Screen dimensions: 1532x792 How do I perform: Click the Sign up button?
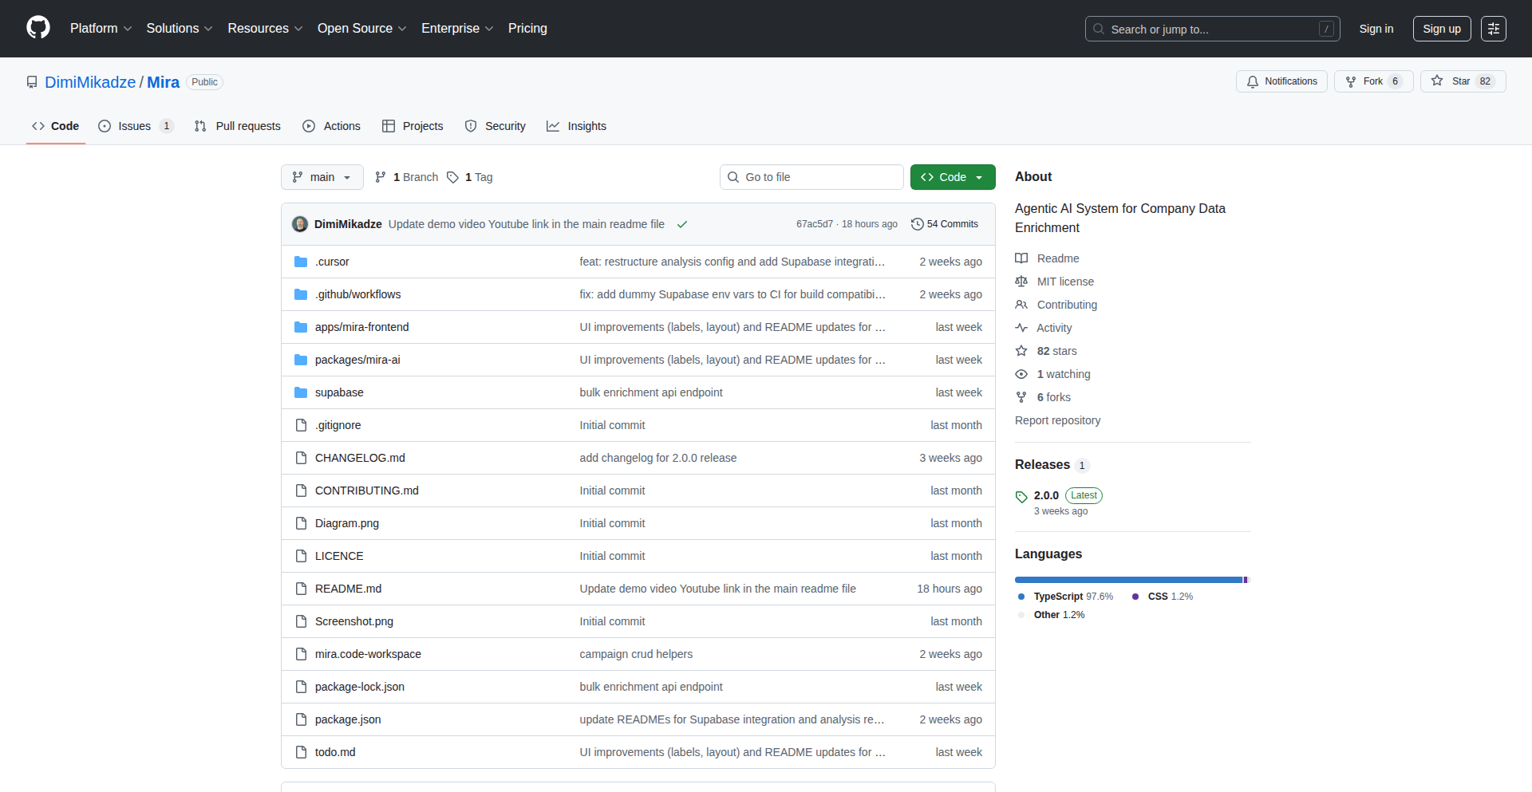click(x=1441, y=29)
